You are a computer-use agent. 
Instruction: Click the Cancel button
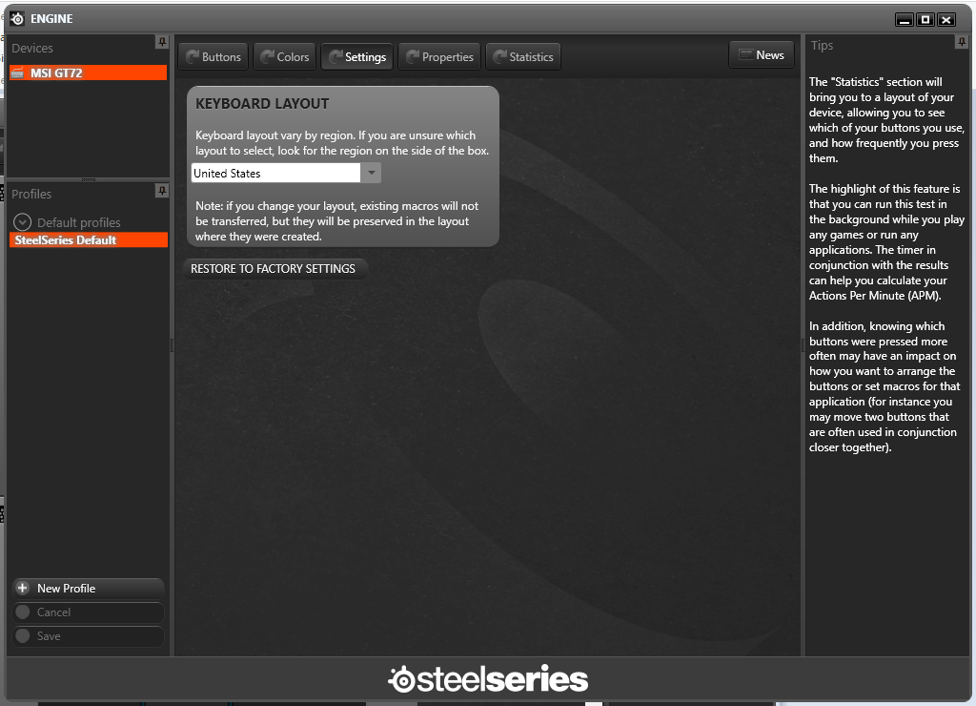pyautogui.click(x=88, y=612)
